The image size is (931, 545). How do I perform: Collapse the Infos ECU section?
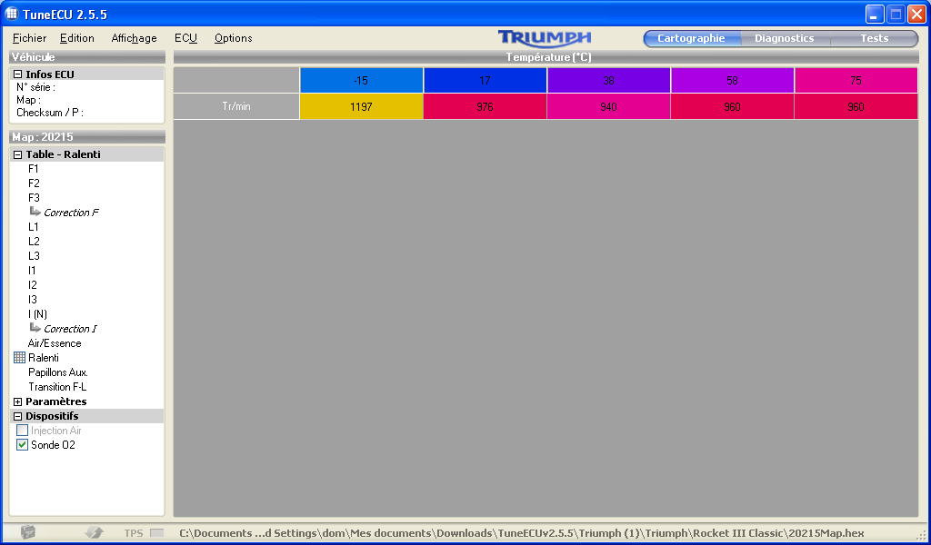18,74
